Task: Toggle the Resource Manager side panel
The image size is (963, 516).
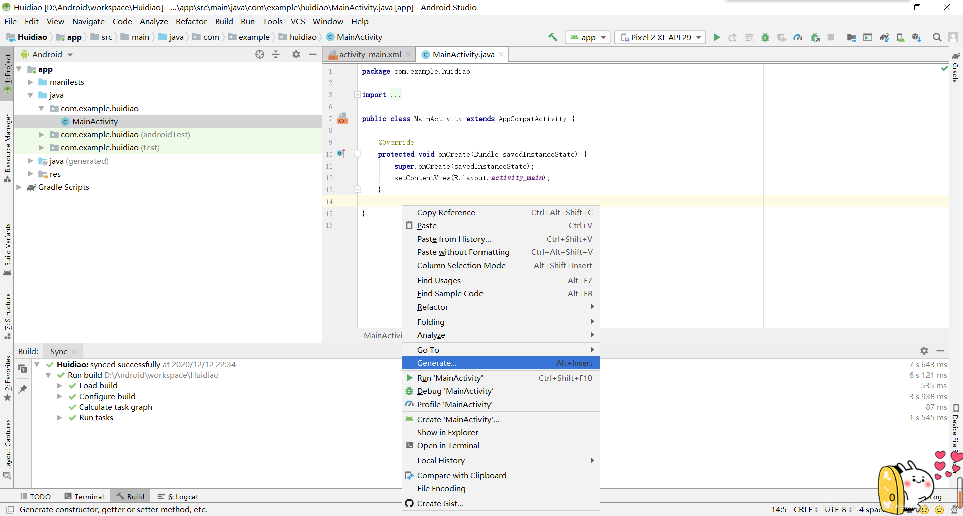Action: coord(7,148)
